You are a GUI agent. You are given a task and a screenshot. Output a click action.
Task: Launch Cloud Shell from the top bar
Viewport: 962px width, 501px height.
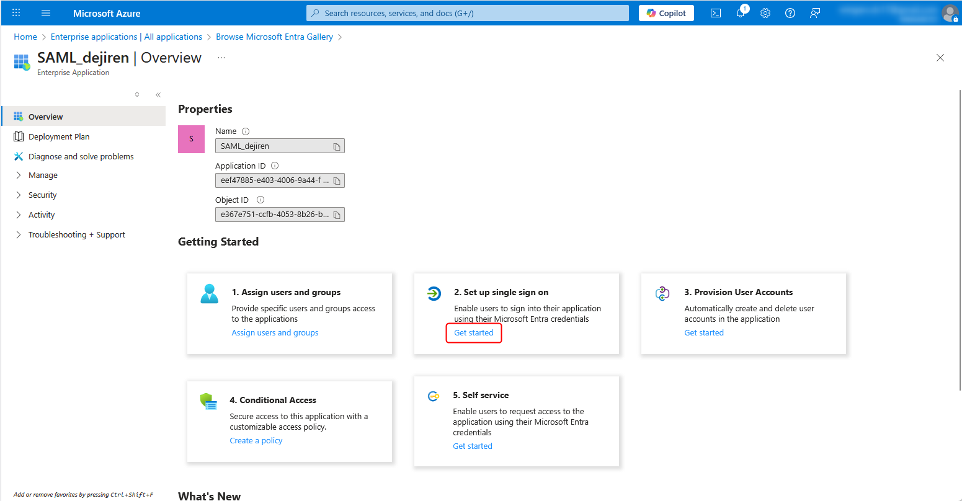[x=716, y=13]
